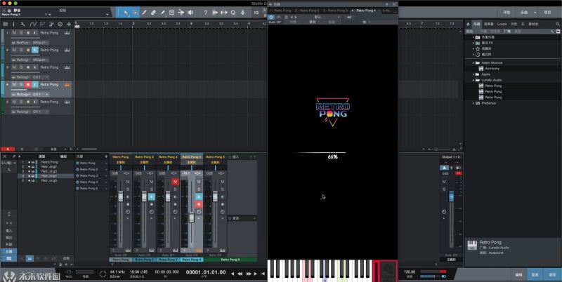Screen dimensions: 562x282
Task: Click the add tracks plus icon
Action: (69, 24)
